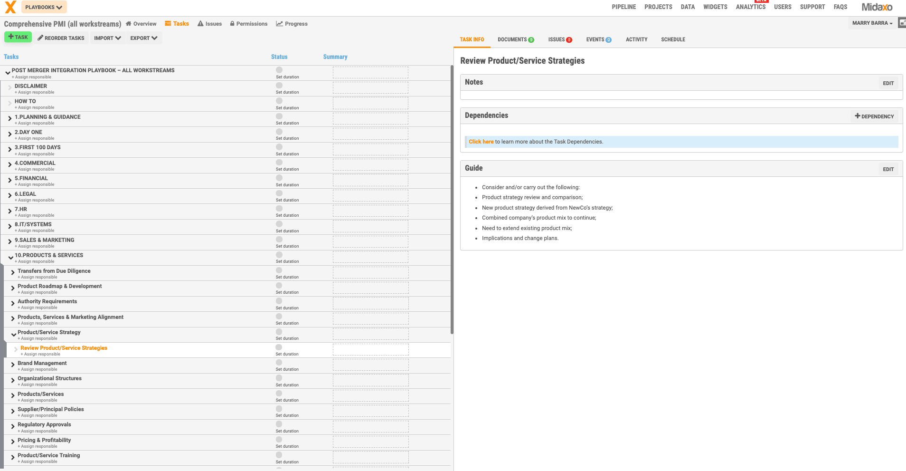Expand Transfers from Due Diligence
The height and width of the screenshot is (471, 906).
tap(13, 272)
